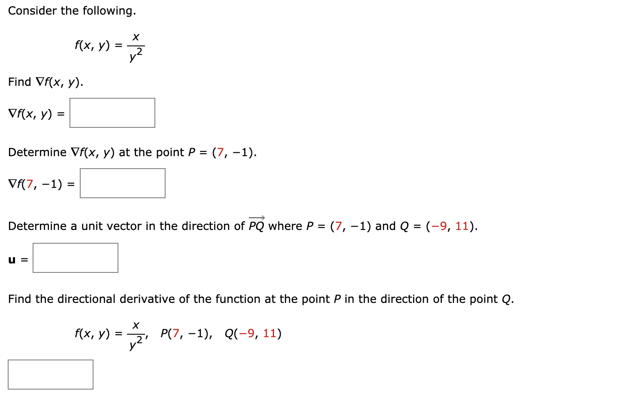Select the text Find ∇f(x, y)
Screen dimensions: 628x405
45,82
